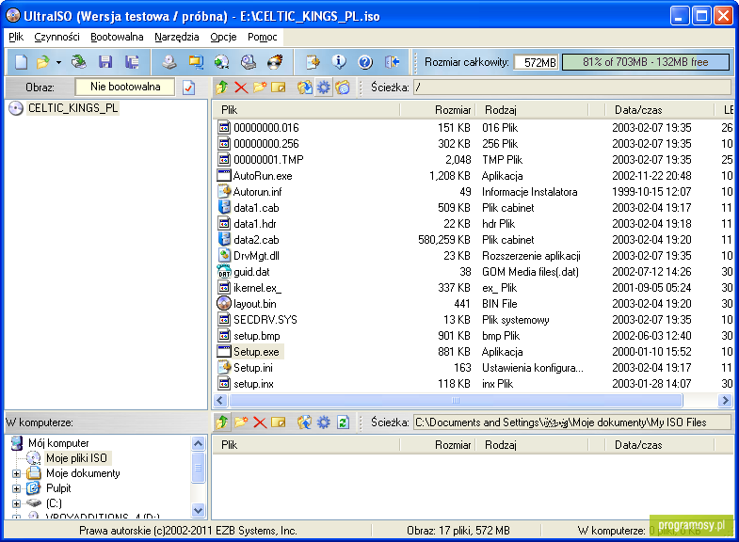
Task: Click the Register/options notepad toolbar icon
Action: [313, 62]
